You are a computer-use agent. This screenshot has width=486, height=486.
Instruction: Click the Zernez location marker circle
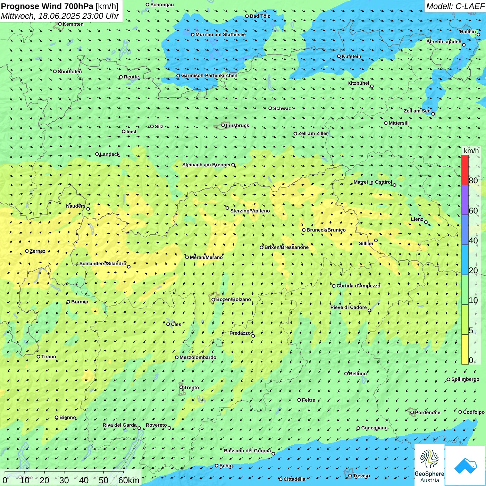click(x=27, y=251)
